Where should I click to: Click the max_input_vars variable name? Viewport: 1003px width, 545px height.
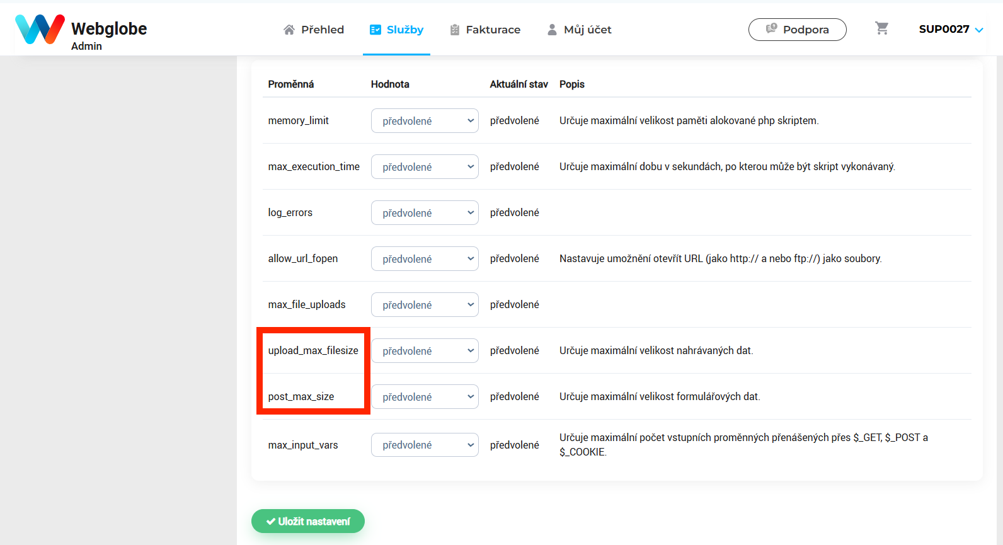tap(303, 445)
